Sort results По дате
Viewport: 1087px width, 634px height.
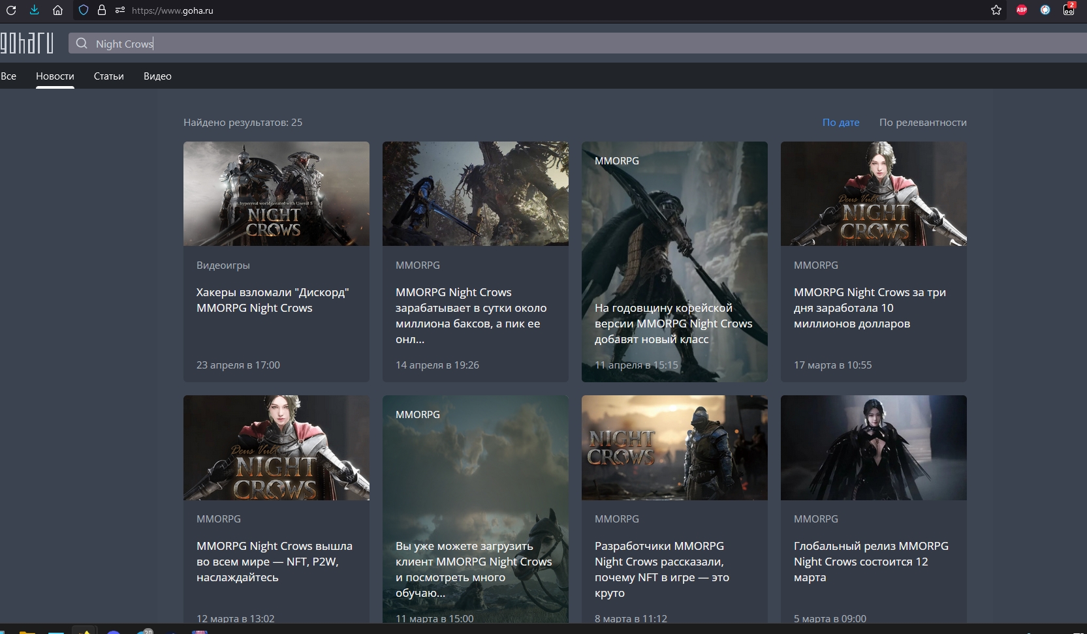841,123
